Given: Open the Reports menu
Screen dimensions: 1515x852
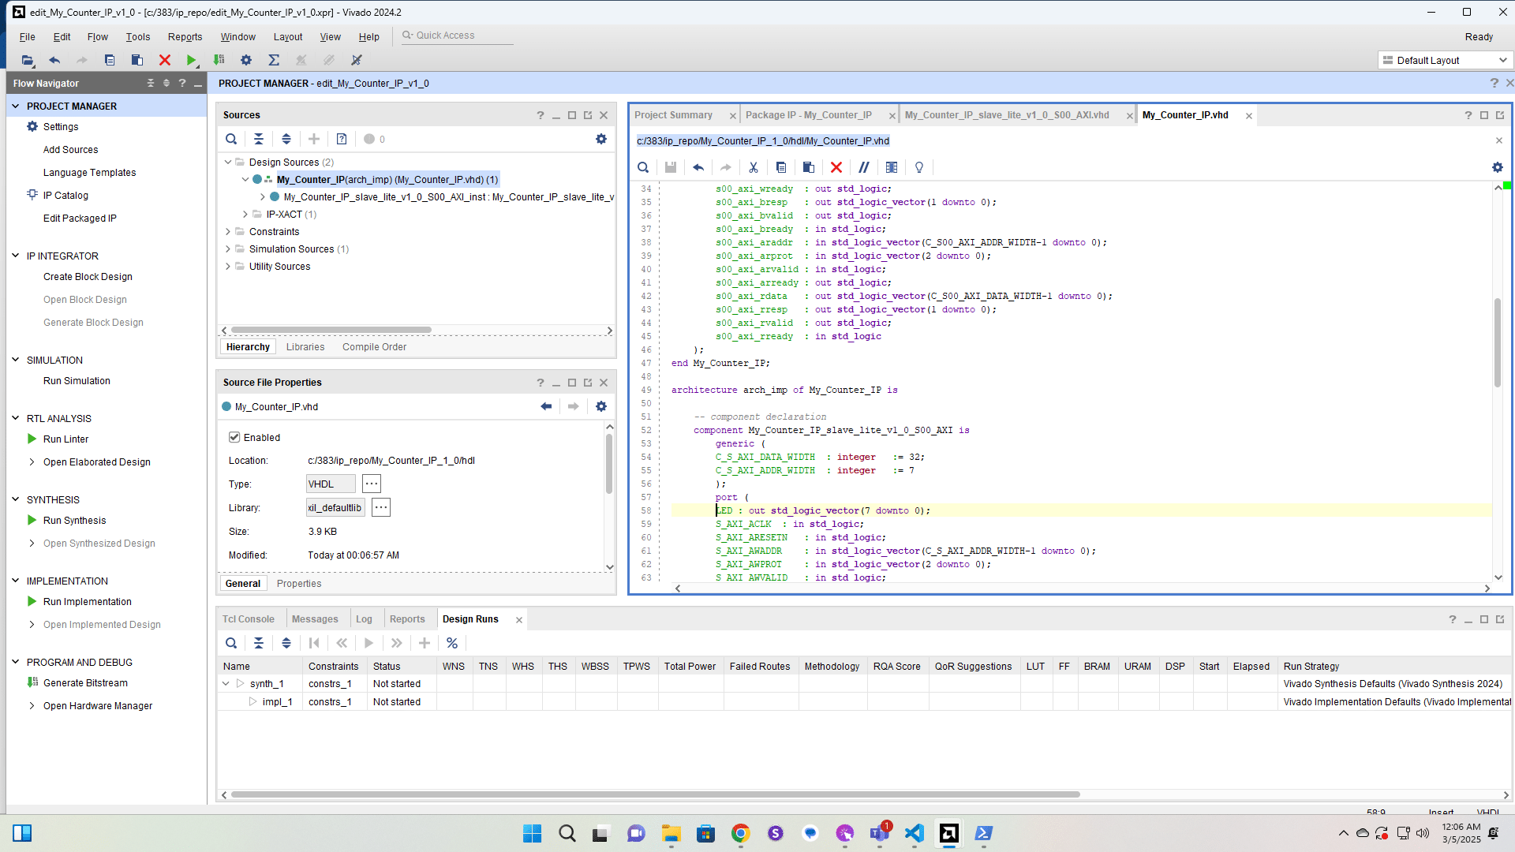Looking at the screenshot, I should [185, 37].
